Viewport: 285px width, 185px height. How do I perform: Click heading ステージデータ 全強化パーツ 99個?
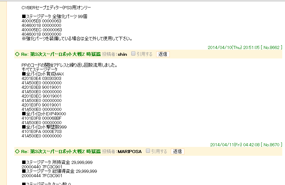pos(55,17)
